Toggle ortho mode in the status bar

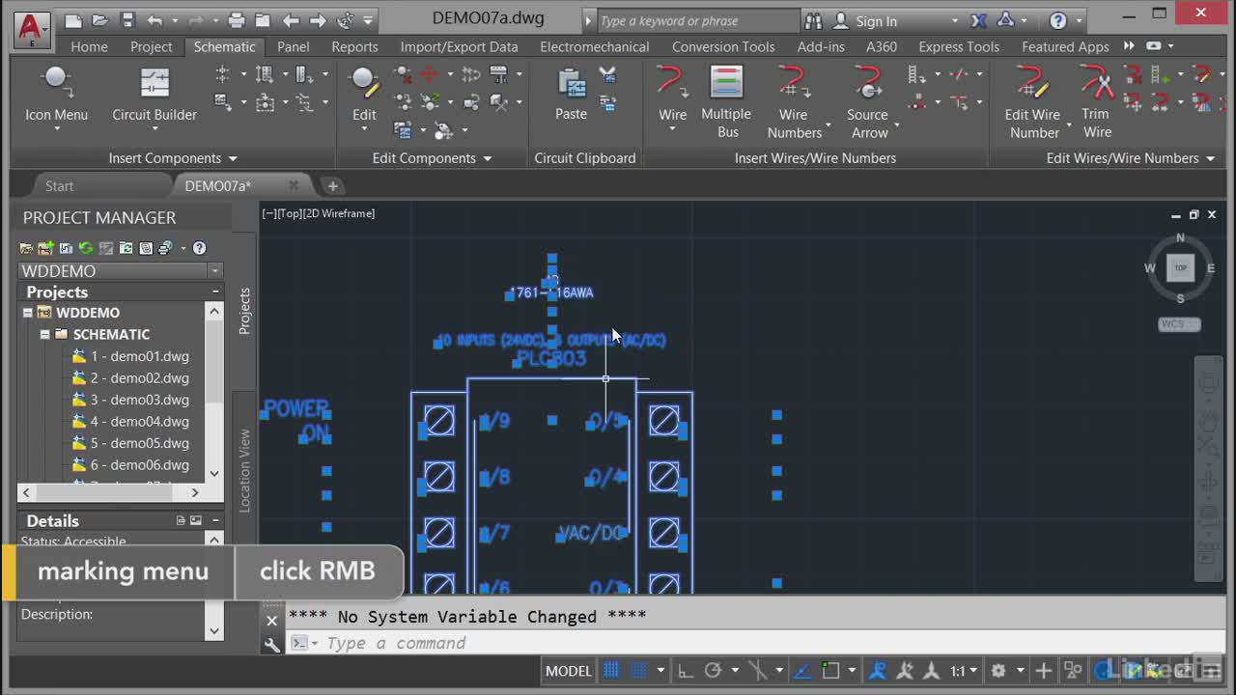tap(685, 670)
